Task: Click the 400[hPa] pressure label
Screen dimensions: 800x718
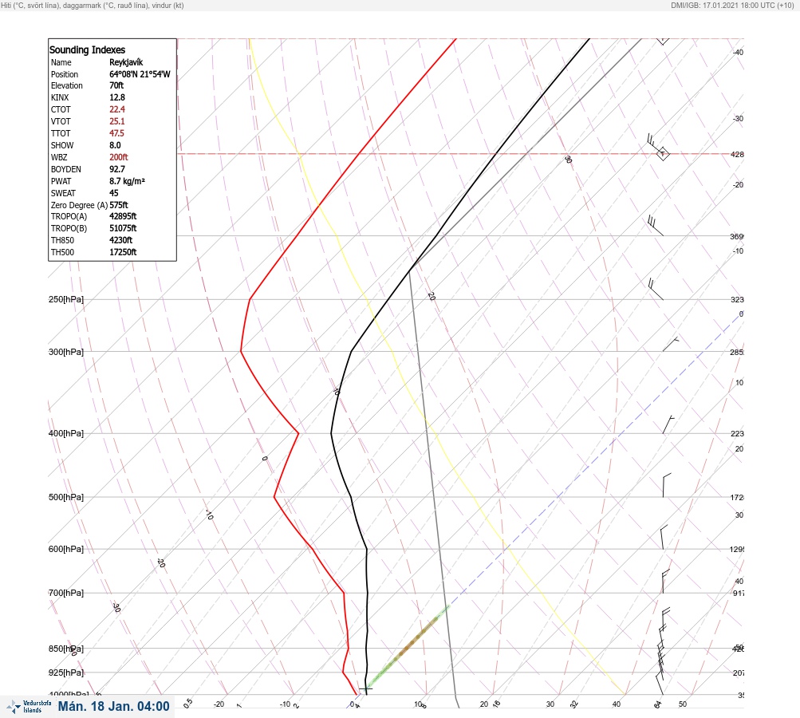Action: click(x=66, y=433)
